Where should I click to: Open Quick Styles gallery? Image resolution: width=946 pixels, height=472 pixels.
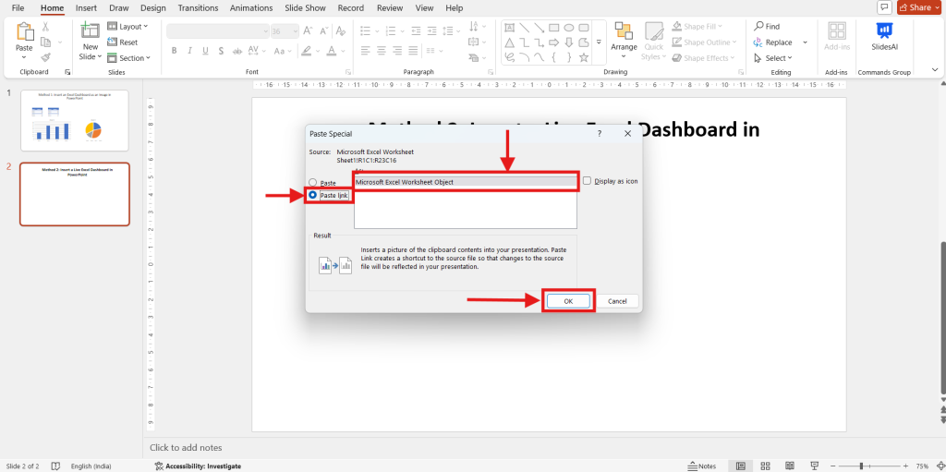point(653,41)
